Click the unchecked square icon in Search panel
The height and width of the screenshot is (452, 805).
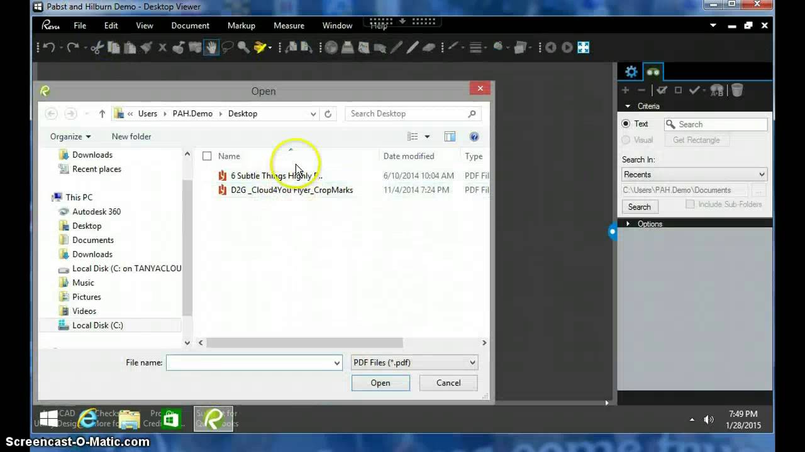coord(678,90)
